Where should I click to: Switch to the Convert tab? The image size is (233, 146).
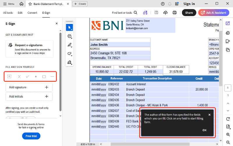point(32,13)
